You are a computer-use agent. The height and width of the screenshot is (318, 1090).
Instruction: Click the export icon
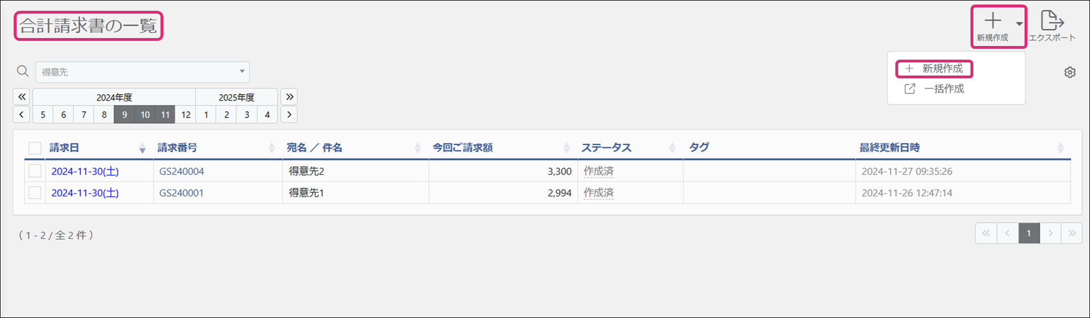[x=1052, y=22]
